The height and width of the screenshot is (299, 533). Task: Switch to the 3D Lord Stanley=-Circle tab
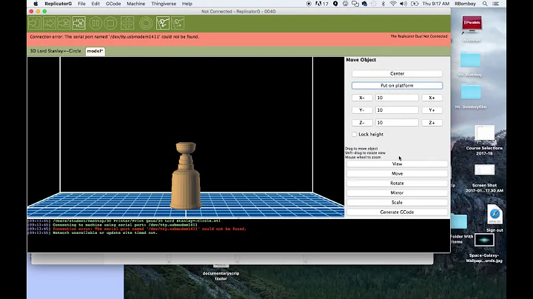(x=56, y=51)
